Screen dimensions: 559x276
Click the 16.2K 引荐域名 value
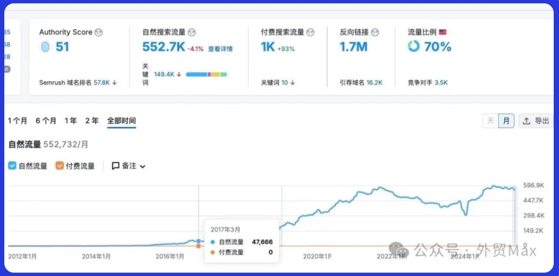[374, 82]
